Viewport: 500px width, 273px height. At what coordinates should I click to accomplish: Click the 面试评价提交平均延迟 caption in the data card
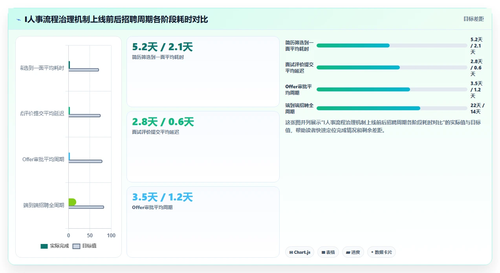[156, 132]
